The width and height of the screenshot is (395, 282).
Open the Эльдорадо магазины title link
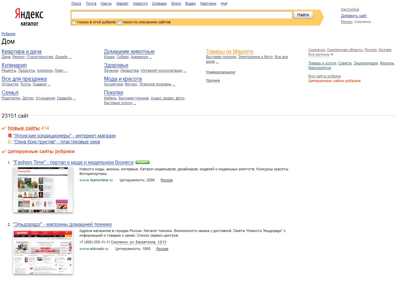click(62, 225)
